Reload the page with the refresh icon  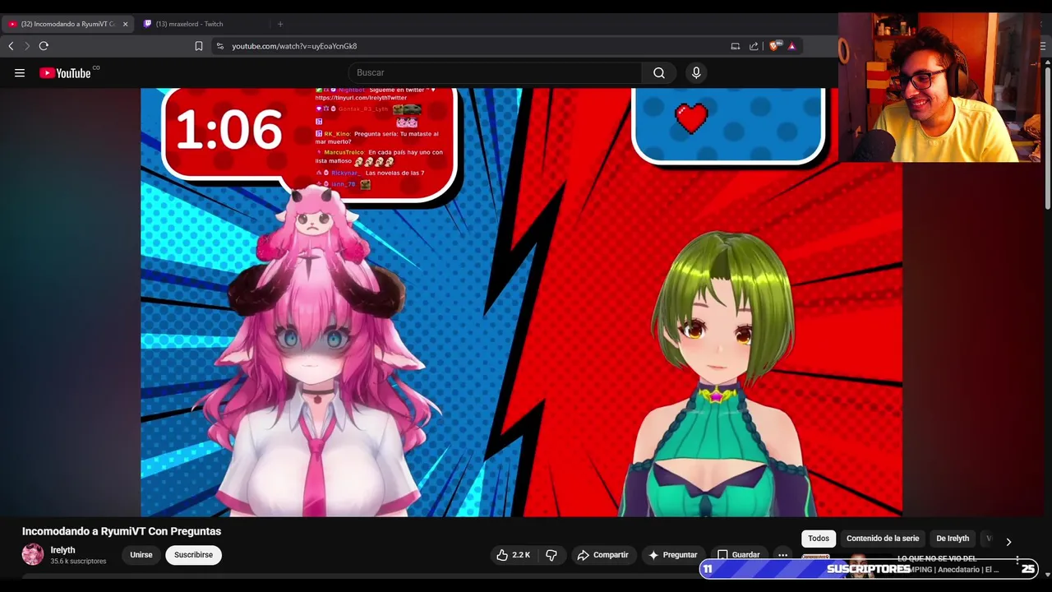click(44, 46)
